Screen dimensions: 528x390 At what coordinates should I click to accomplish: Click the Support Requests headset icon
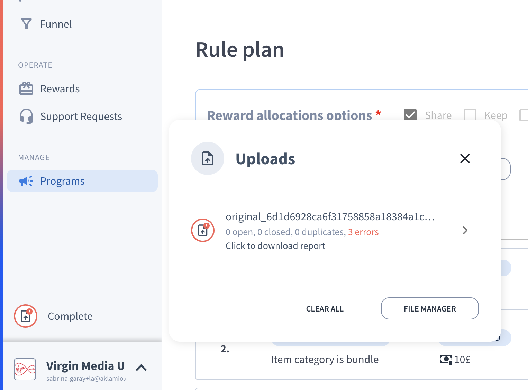click(26, 116)
